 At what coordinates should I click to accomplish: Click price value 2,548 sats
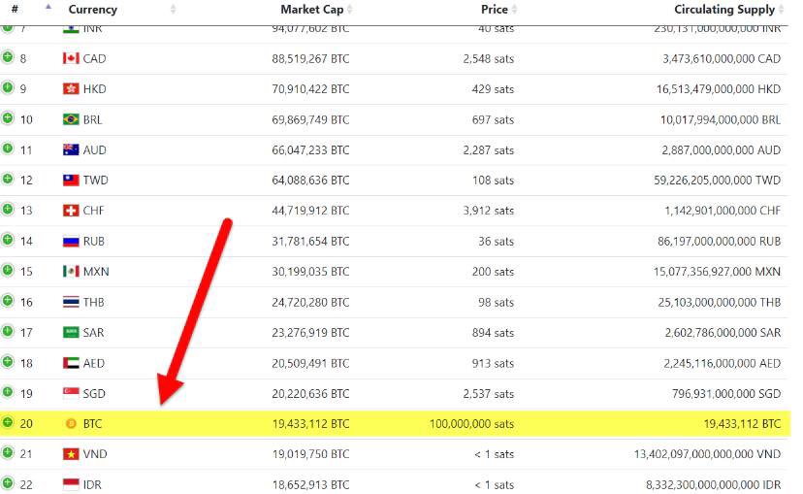click(x=488, y=59)
